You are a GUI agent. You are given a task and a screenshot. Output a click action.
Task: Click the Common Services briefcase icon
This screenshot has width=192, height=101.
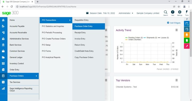tap(3, 51)
